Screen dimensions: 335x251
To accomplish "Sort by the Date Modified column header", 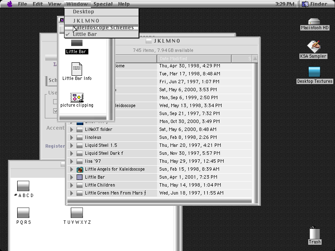I will coord(194,59).
